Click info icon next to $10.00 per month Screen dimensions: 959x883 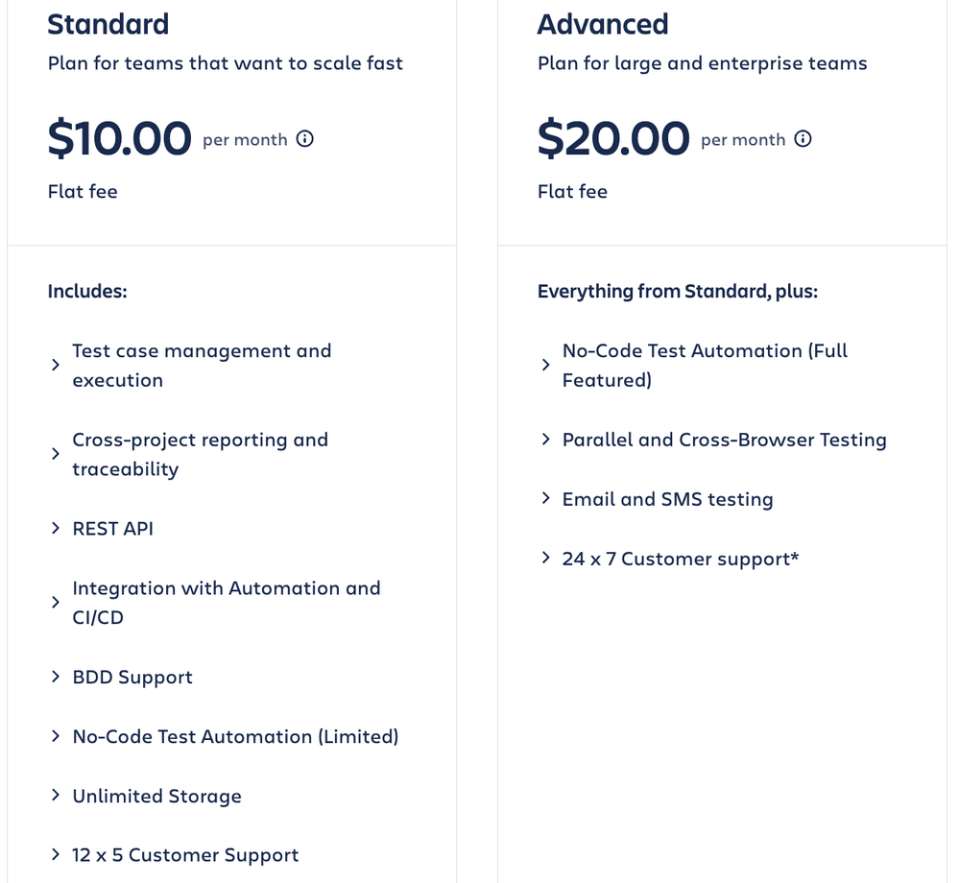[304, 139]
